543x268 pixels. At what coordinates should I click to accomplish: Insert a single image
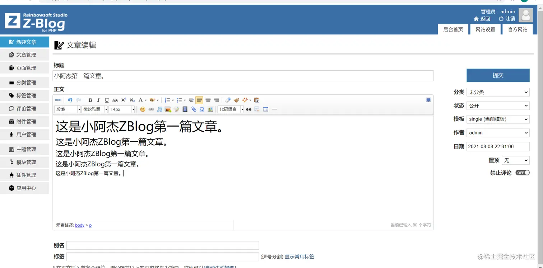click(x=168, y=109)
